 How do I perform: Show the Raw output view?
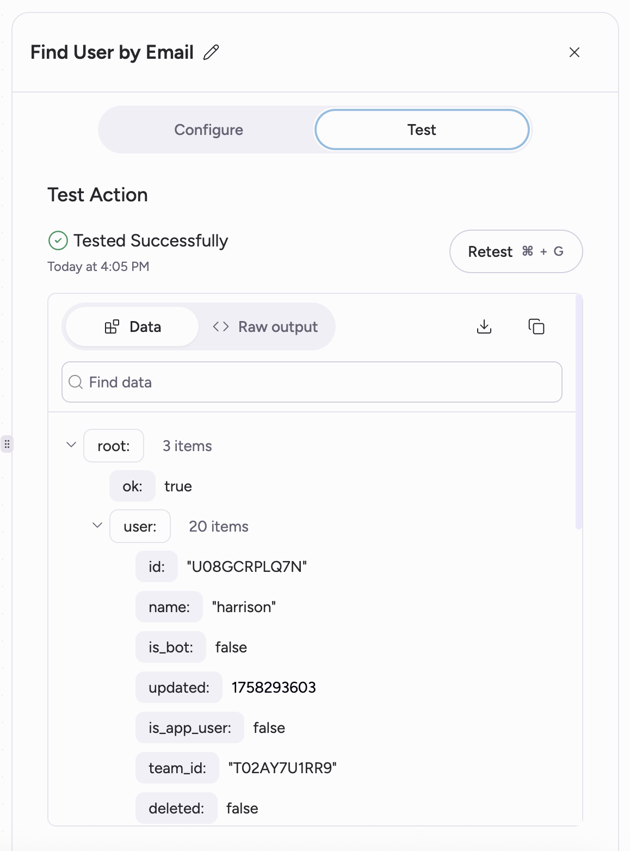tap(265, 327)
